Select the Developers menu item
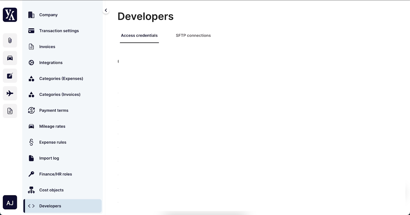The width and height of the screenshot is (410, 215). pyautogui.click(x=63, y=206)
